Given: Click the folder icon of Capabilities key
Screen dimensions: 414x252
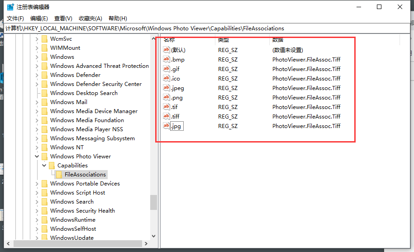Looking at the screenshot, I should (x=52, y=166).
